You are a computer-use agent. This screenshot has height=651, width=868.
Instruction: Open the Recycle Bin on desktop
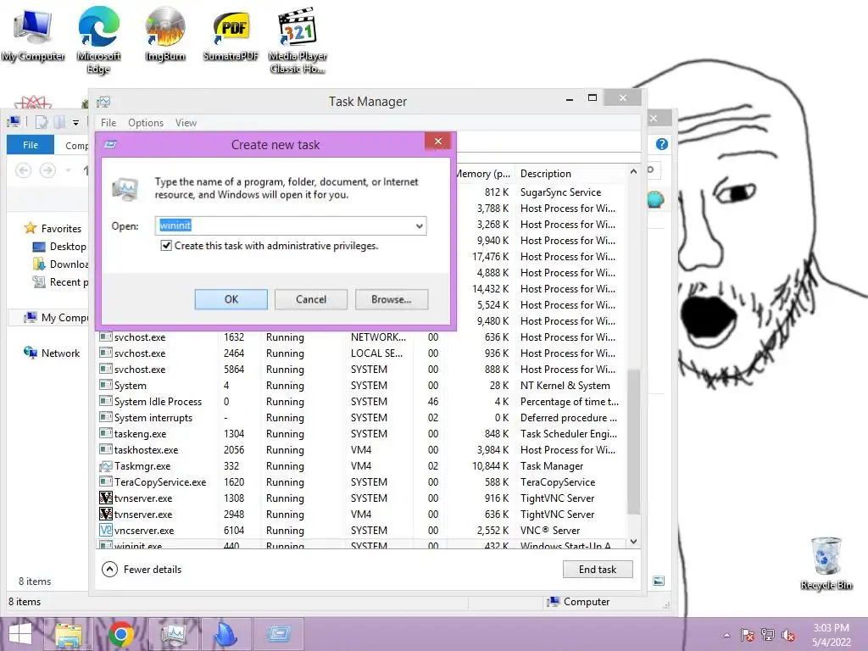pos(826,563)
